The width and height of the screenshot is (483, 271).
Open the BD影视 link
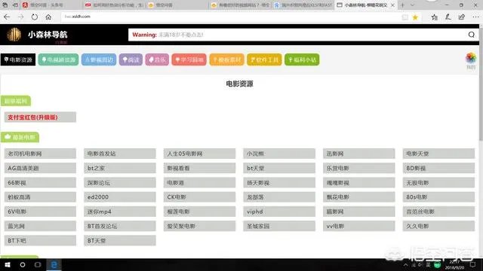pyautogui.click(x=438, y=168)
